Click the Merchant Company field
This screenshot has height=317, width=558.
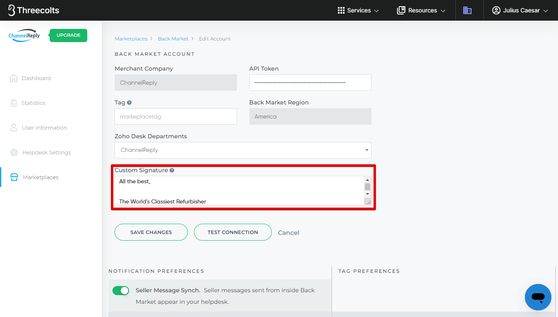pos(176,83)
